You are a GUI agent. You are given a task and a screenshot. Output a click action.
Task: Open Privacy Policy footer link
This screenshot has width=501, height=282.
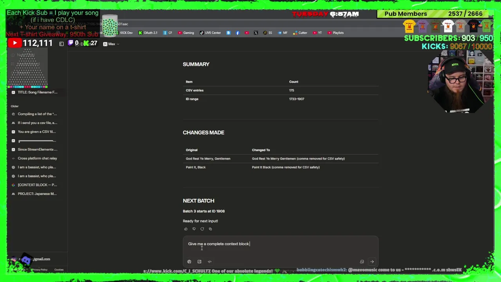tap(39, 270)
